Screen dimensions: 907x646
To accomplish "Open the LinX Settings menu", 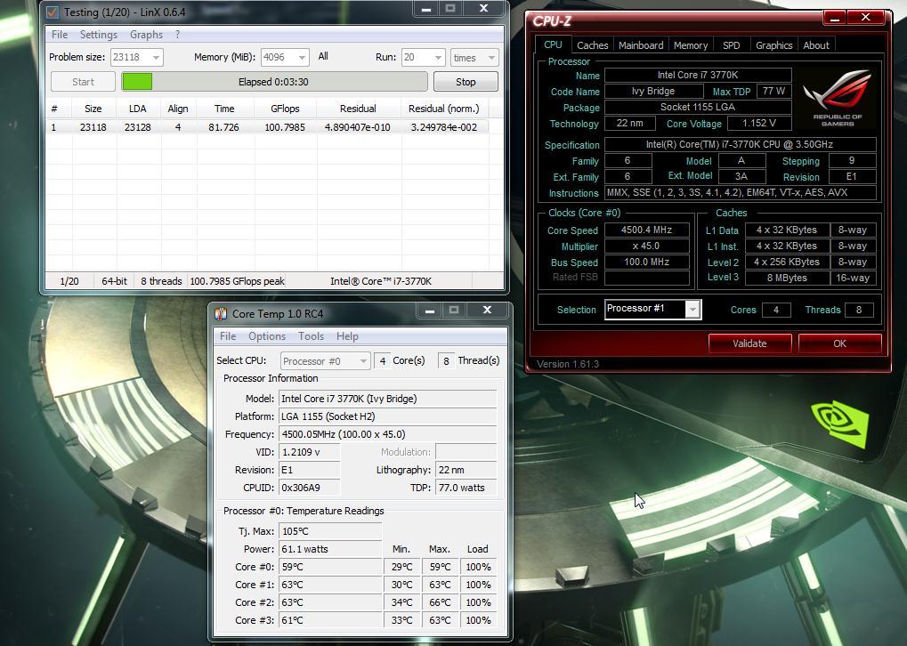I will tap(98, 35).
